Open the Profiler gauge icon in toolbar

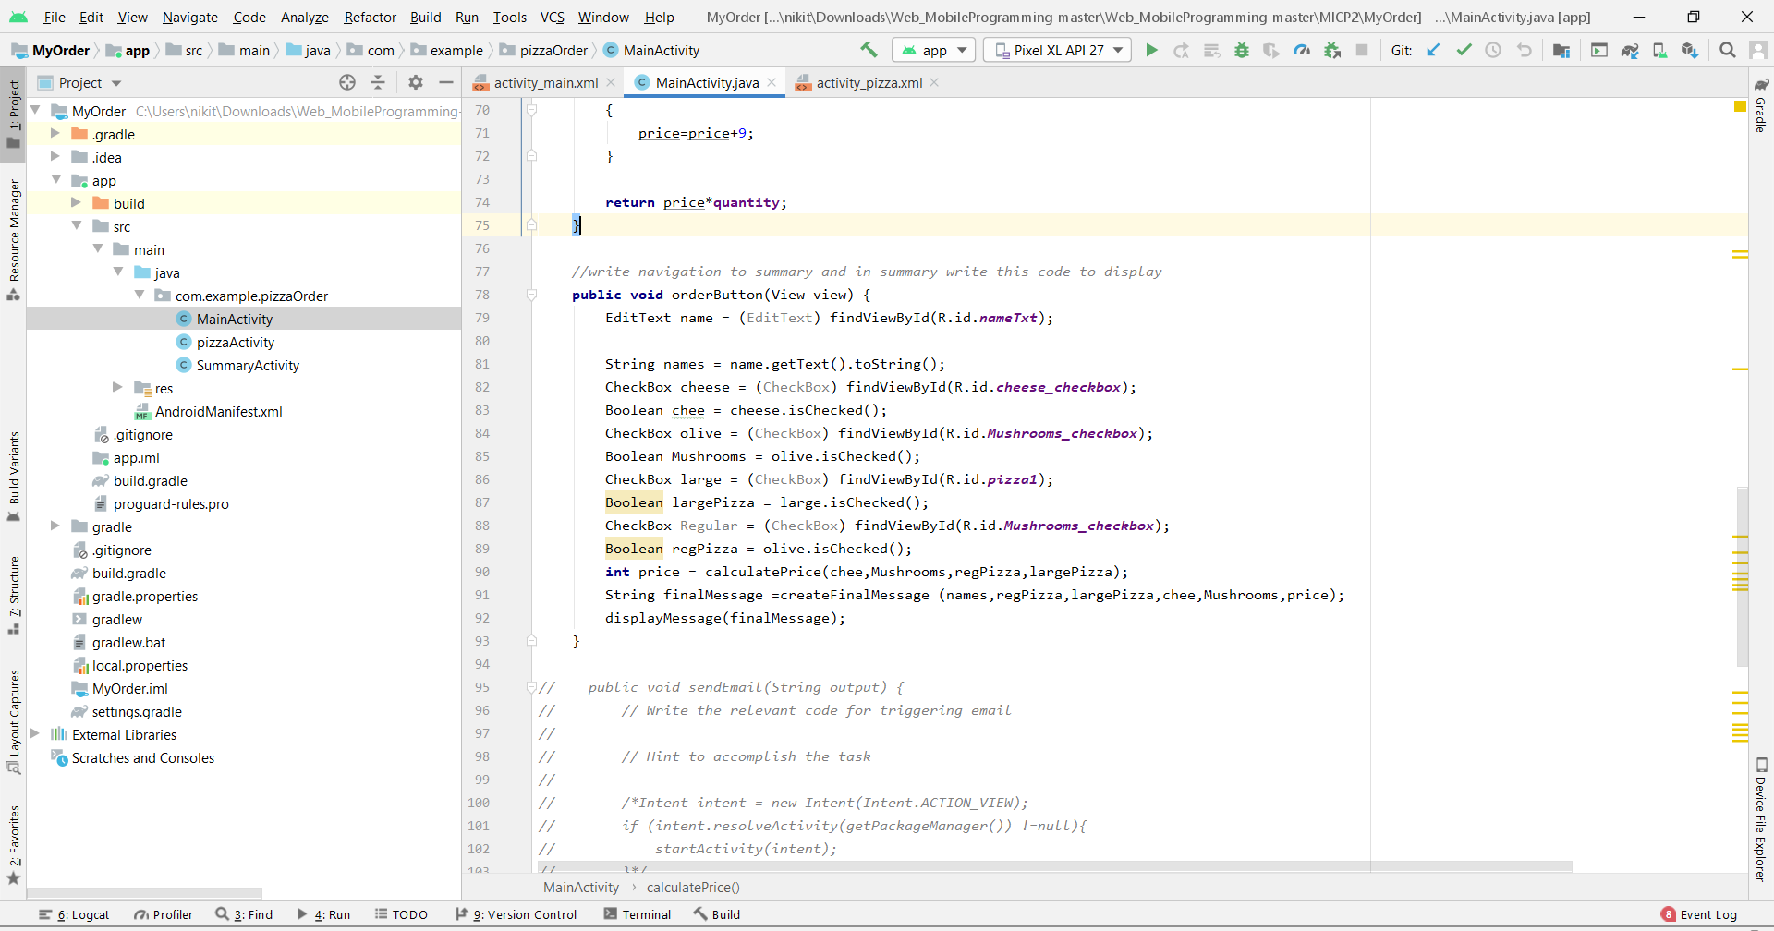pos(1302,50)
